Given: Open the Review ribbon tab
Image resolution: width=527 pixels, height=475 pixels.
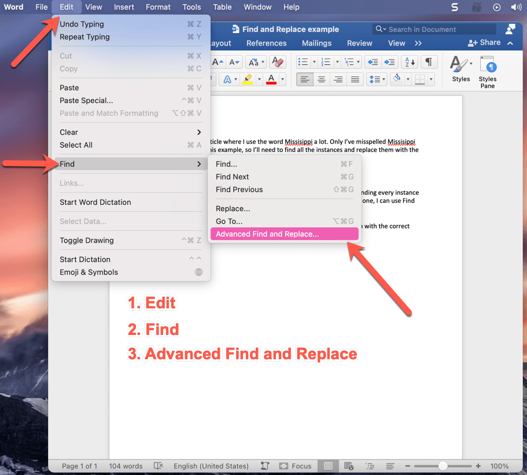Looking at the screenshot, I should point(360,43).
